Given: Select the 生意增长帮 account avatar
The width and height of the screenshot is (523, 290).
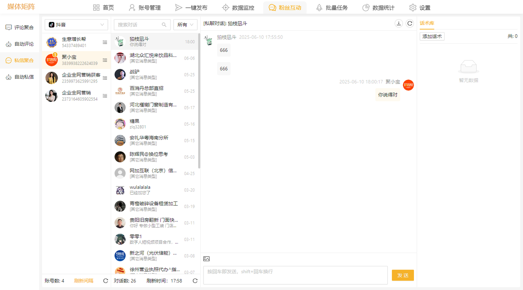Looking at the screenshot, I should [x=51, y=42].
